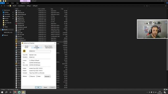This screenshot has height=94, width=168.
Task: Close the dnplayer.exe Properties dialog
Action: click(55, 43)
